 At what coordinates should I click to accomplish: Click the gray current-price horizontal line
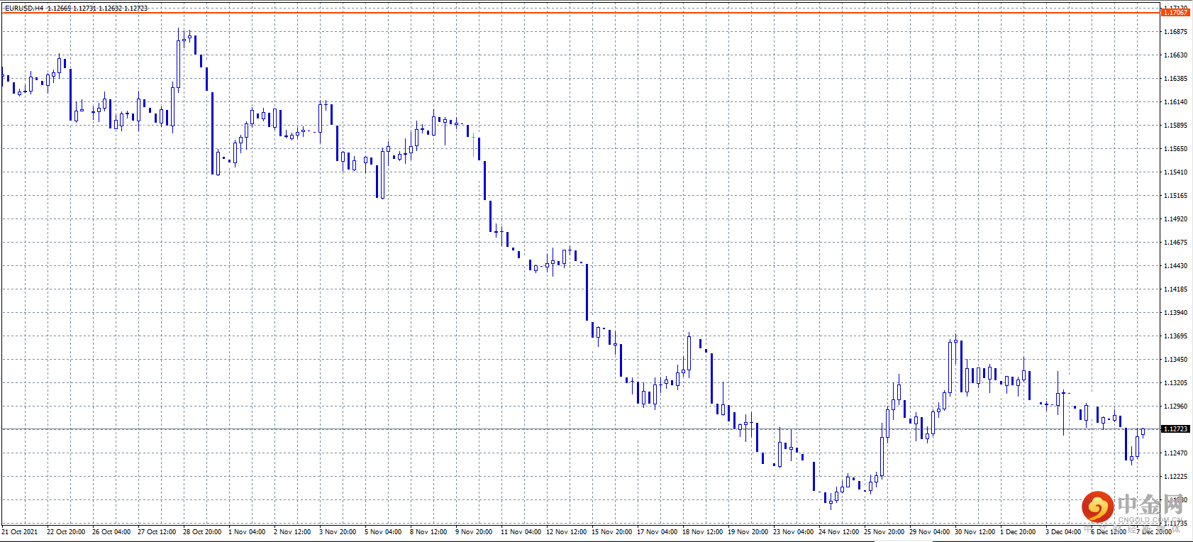[580, 429]
